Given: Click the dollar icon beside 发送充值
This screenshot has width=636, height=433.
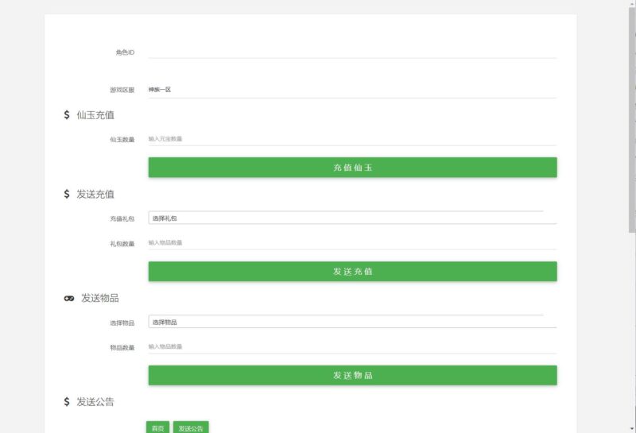Looking at the screenshot, I should [67, 195].
